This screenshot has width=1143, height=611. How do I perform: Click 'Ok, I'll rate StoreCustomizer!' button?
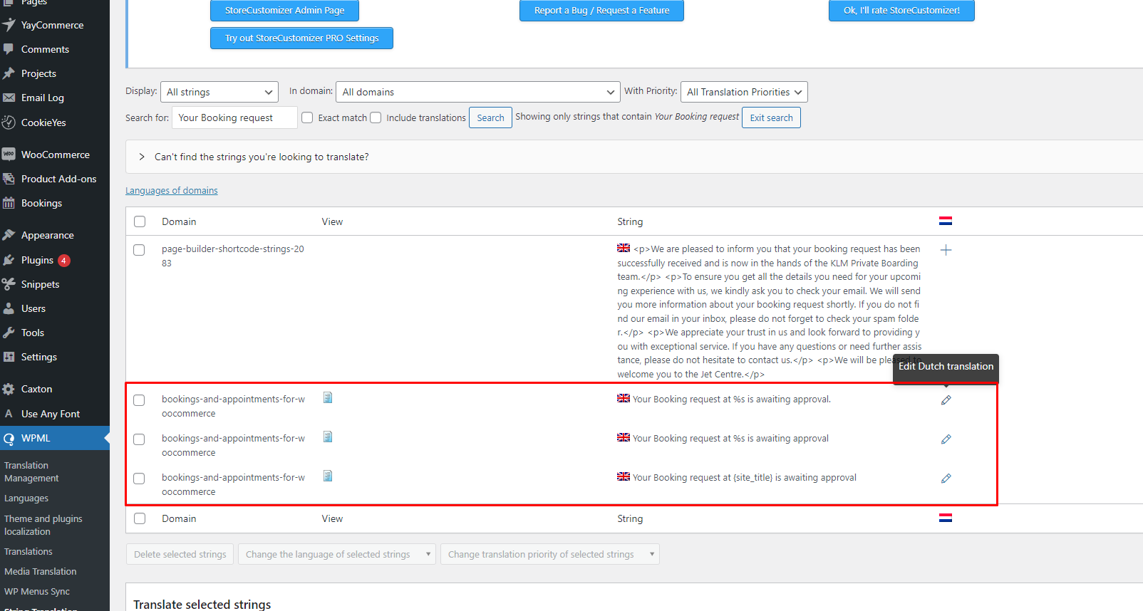point(901,11)
